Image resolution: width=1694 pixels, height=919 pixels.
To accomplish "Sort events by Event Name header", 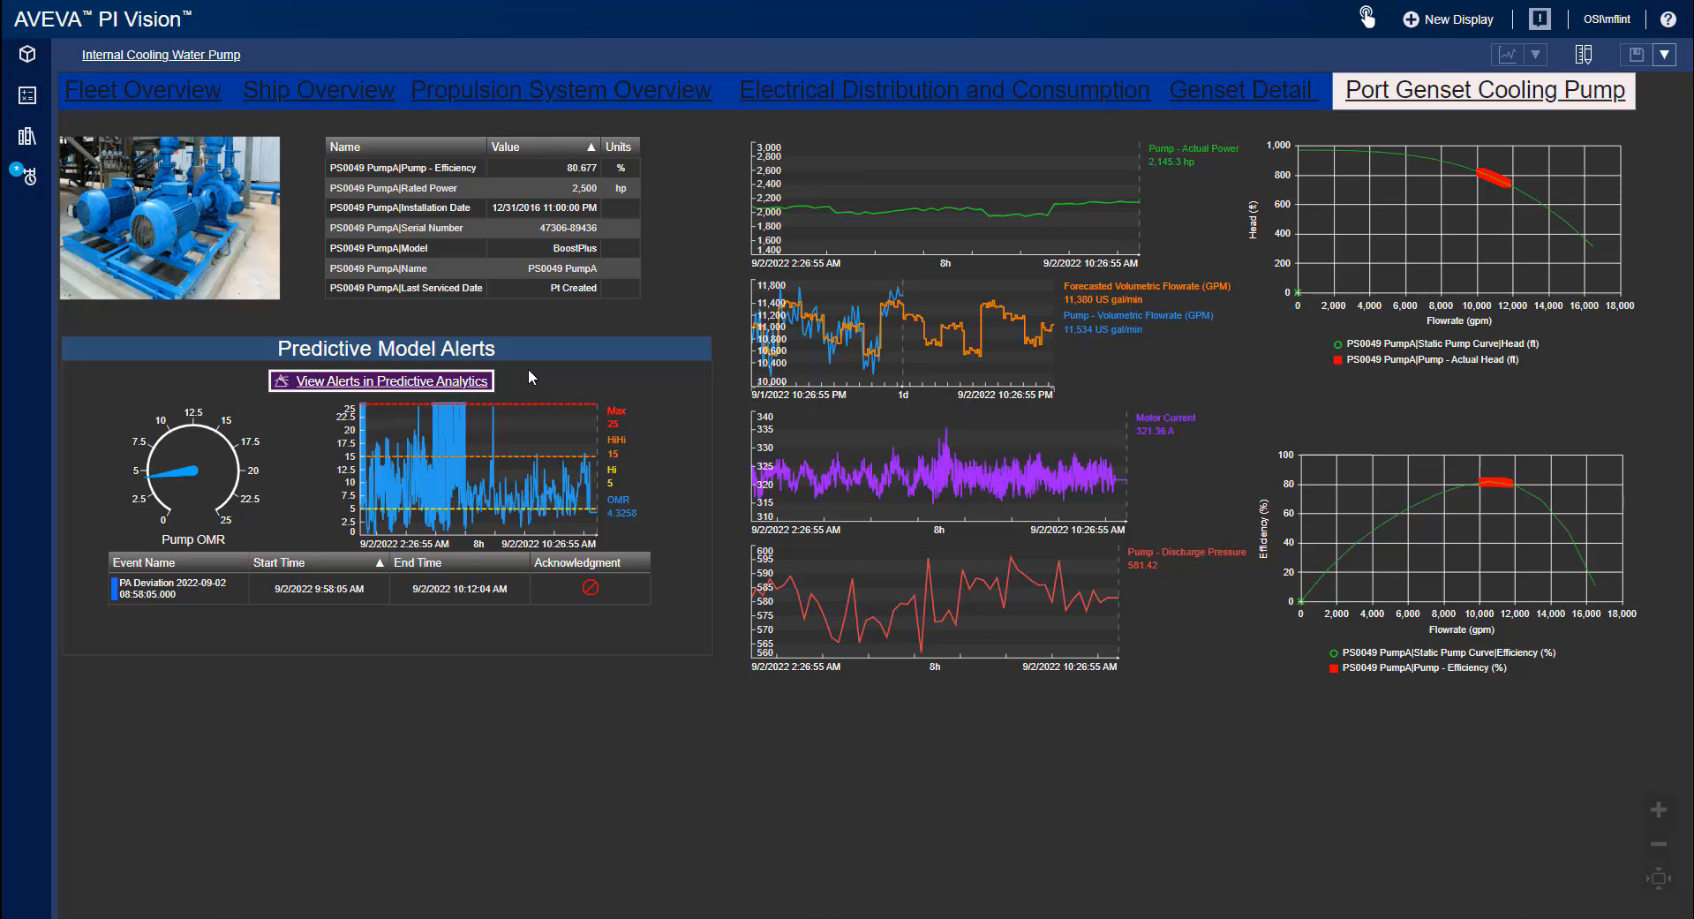I will pyautogui.click(x=178, y=562).
